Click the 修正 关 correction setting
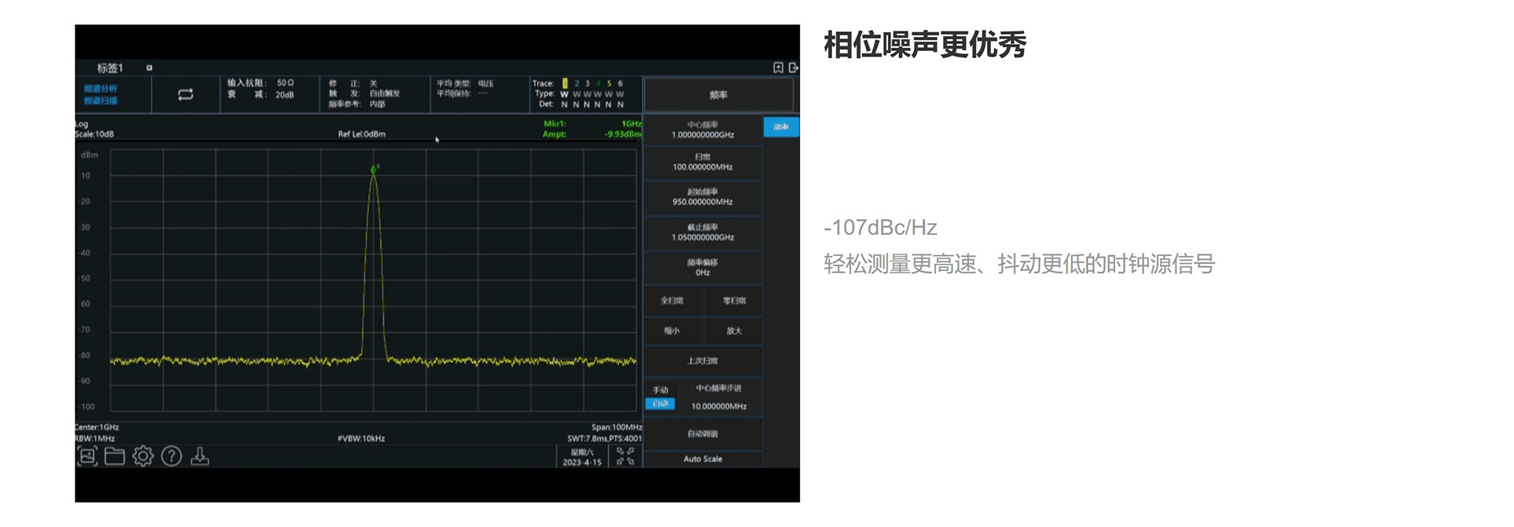Screen dimensions: 1514x527 click(353, 83)
